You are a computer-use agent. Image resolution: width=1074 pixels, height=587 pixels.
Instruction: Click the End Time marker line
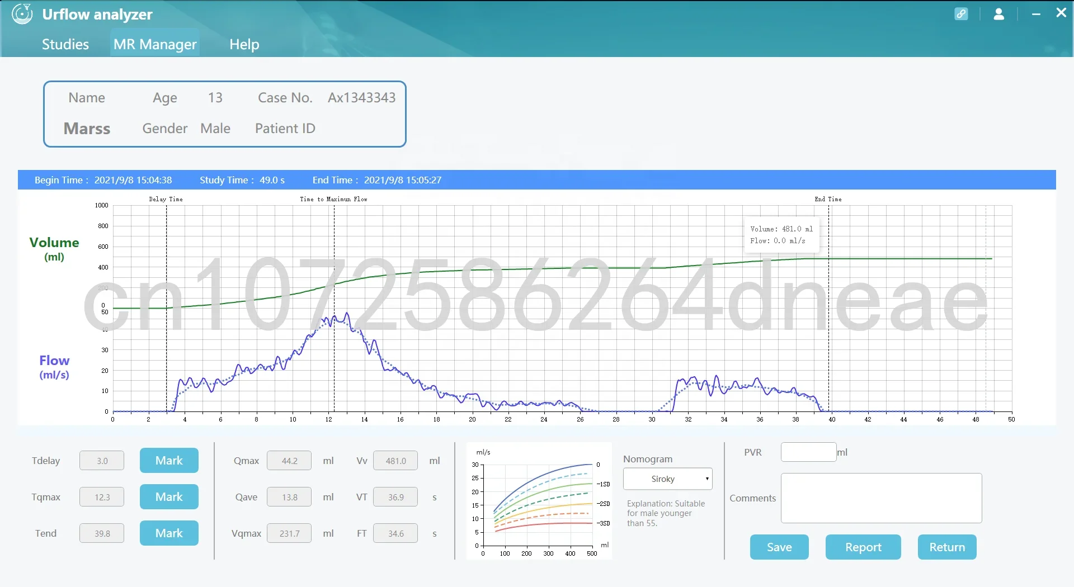829,307
